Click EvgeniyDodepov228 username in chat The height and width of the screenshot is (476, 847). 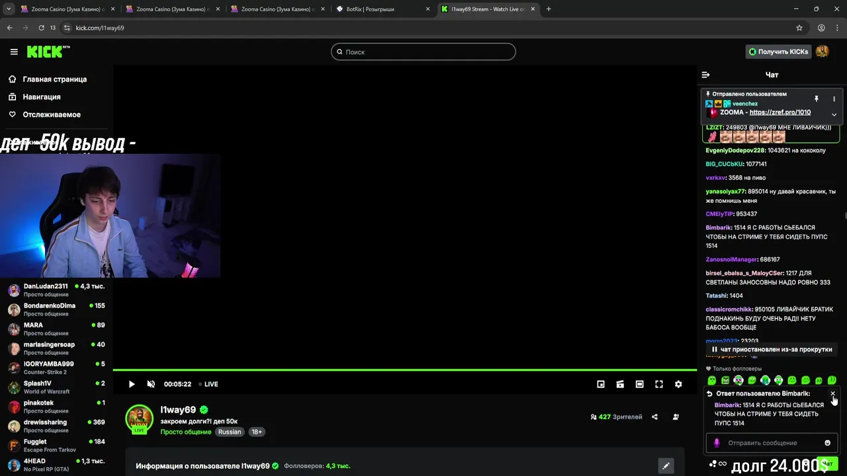click(x=735, y=151)
